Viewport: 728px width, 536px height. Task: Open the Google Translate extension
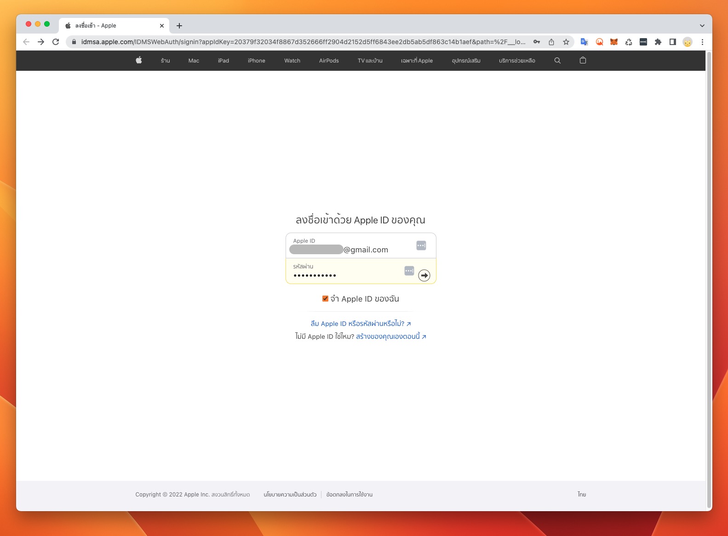point(584,42)
